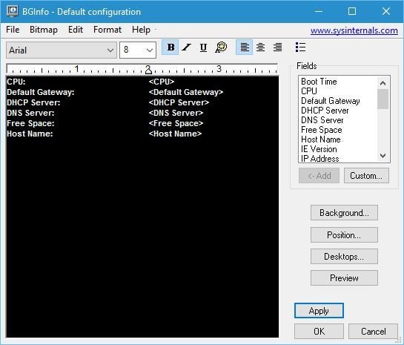The image size is (404, 345).
Task: Open the Help menu
Action: tap(141, 30)
